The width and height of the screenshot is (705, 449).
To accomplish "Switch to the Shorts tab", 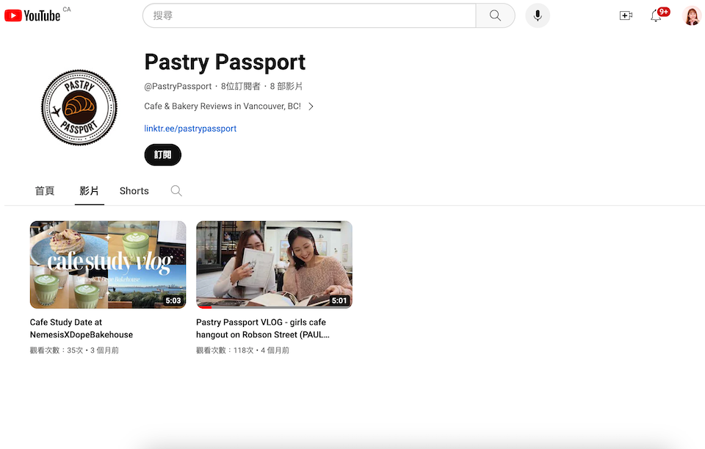I will tap(134, 191).
